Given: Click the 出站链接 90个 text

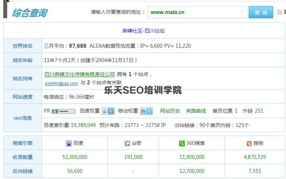Looking at the screenshot, I should (192, 125).
